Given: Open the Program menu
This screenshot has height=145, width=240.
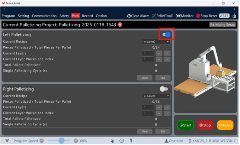Looking at the screenshot, I should pos(9,16).
